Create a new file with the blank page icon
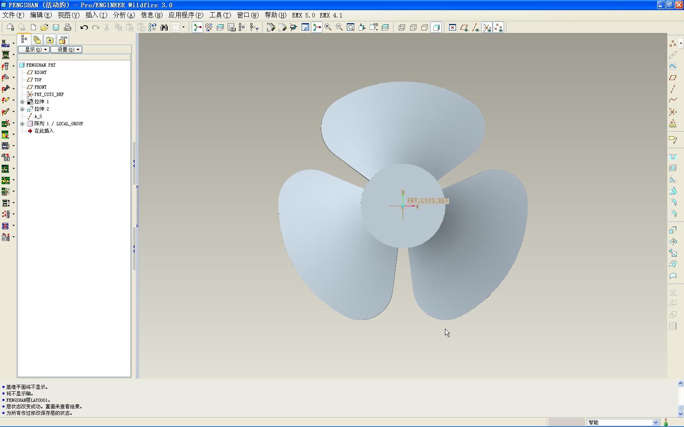This screenshot has height=427, width=684. 33,27
